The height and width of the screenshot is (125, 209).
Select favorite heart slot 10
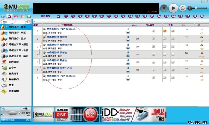(x=130, y=16)
